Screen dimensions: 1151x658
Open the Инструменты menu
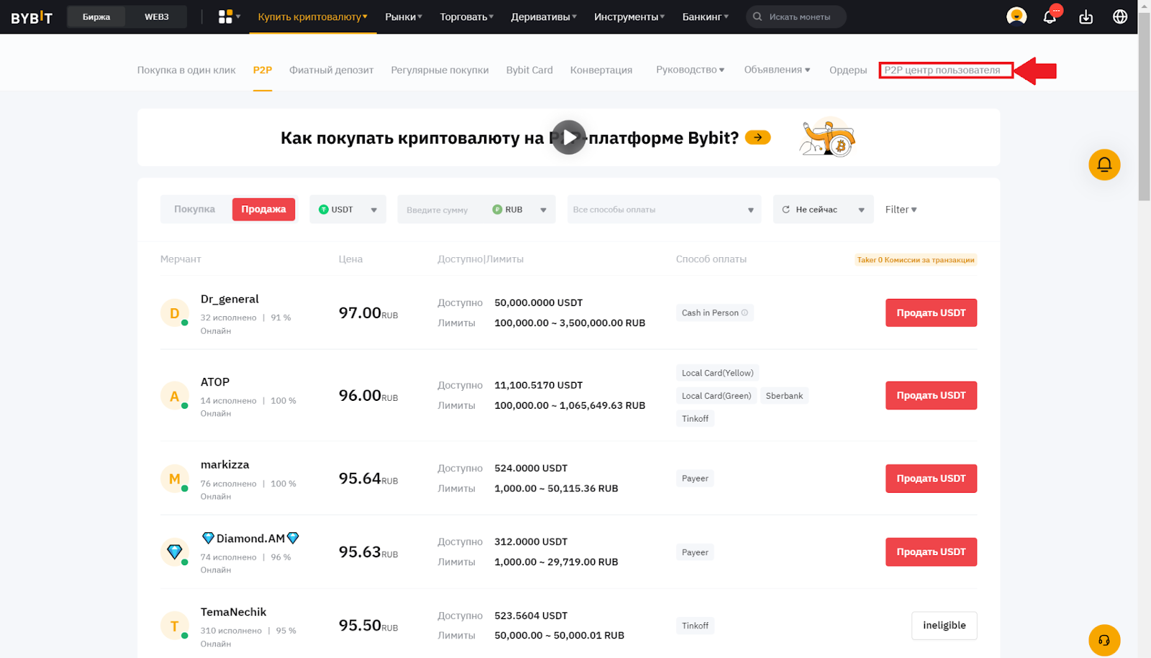point(629,17)
